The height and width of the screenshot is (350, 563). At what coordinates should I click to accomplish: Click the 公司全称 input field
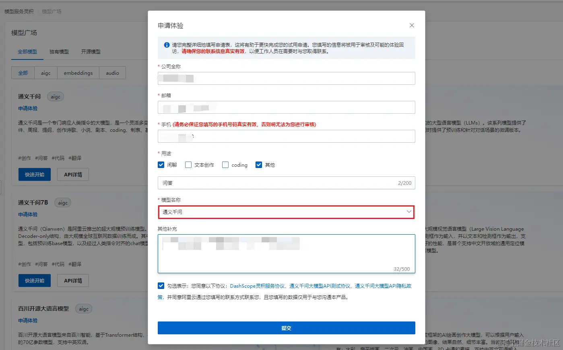click(286, 78)
